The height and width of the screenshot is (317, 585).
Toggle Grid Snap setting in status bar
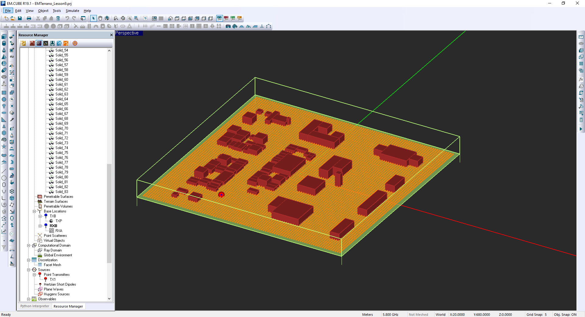tap(536, 315)
